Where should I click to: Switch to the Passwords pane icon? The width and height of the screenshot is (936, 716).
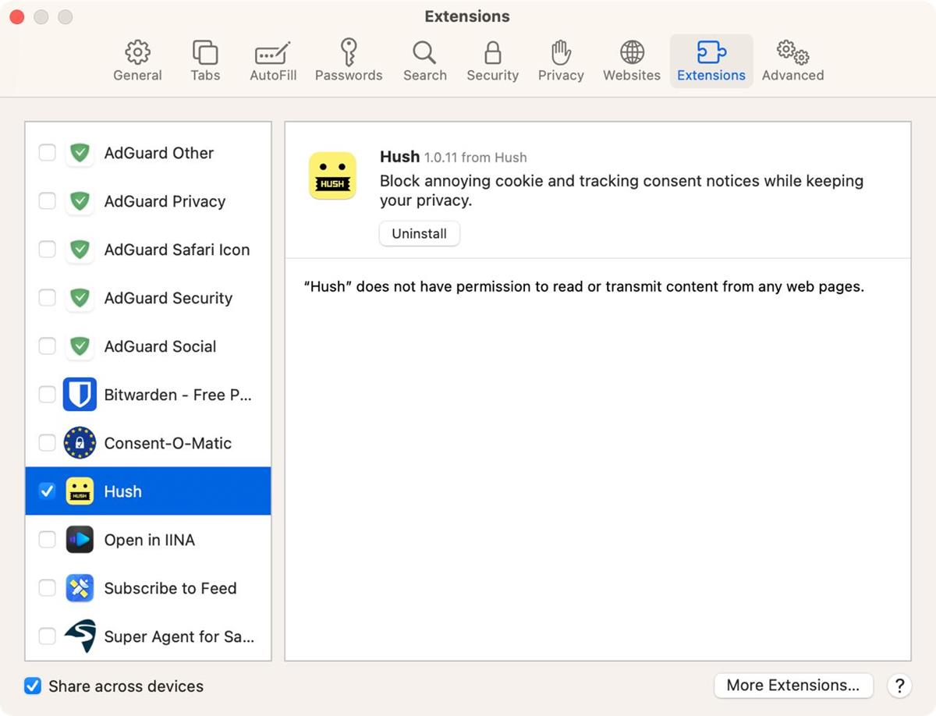tap(348, 58)
